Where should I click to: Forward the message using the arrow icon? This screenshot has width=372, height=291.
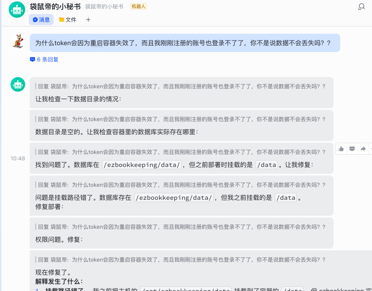362,148
